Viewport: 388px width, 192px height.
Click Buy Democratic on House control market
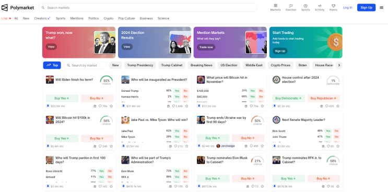289,98
